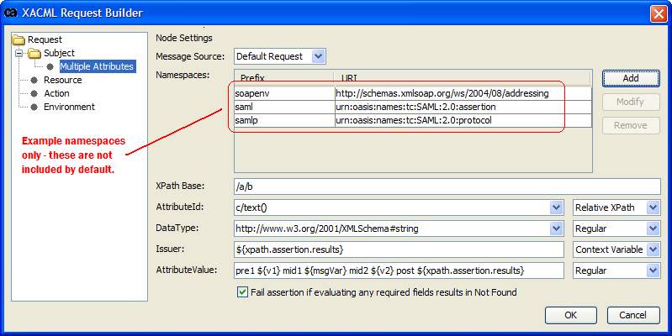Viewport: 672px width, 336px height.
Task: Collapse the Subject tree node
Action: point(19,53)
